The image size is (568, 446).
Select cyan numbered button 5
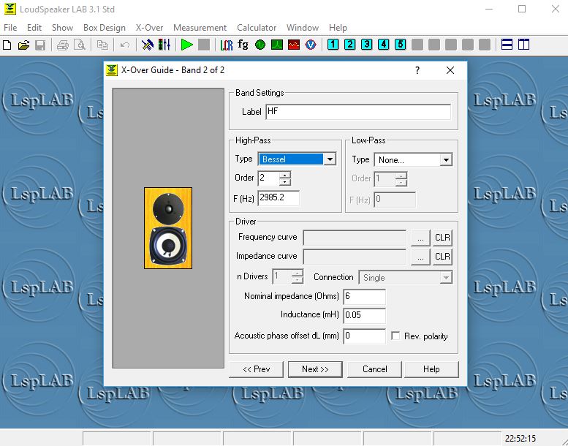401,45
